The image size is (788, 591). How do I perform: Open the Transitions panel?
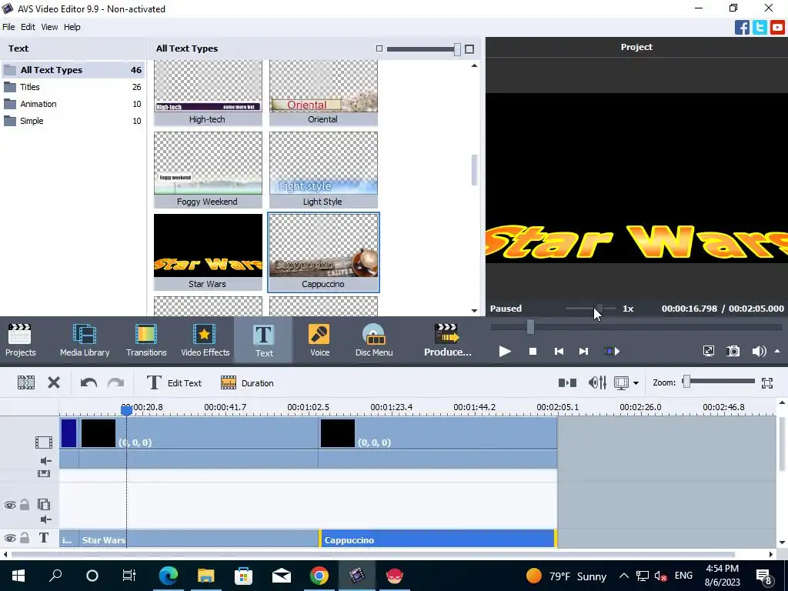pos(146,340)
